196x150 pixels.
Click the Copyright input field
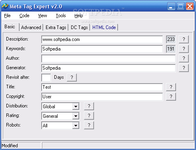(102, 97)
